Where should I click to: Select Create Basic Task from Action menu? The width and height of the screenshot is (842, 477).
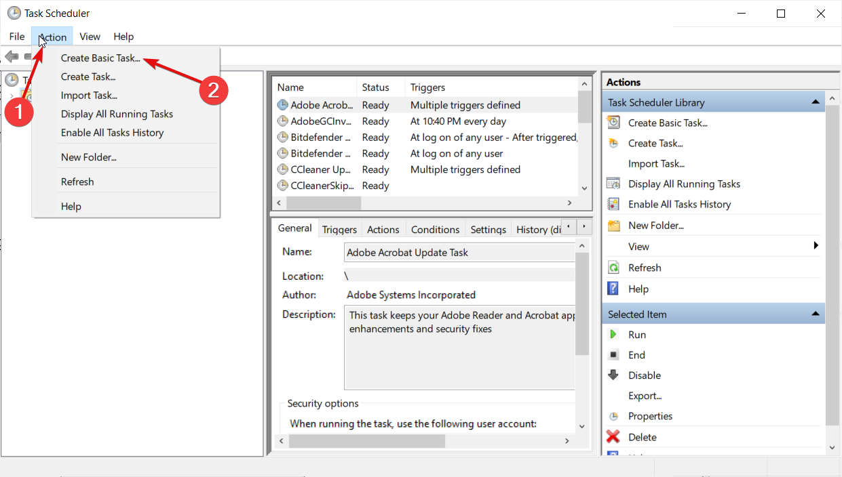100,58
